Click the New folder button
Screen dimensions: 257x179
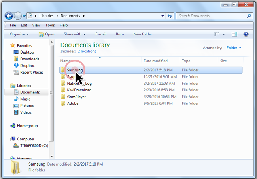pos(143,34)
